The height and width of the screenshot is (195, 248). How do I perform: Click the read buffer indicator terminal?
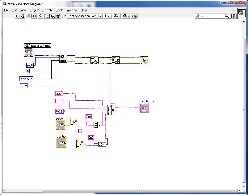click(x=144, y=108)
